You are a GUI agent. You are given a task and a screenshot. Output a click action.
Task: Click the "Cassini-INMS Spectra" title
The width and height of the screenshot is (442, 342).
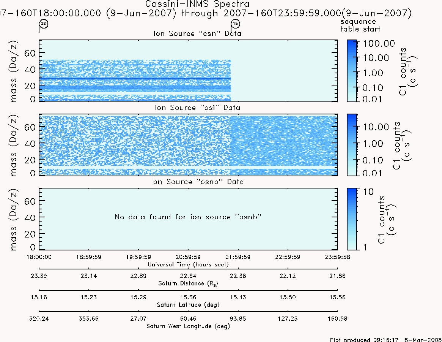(197, 4)
